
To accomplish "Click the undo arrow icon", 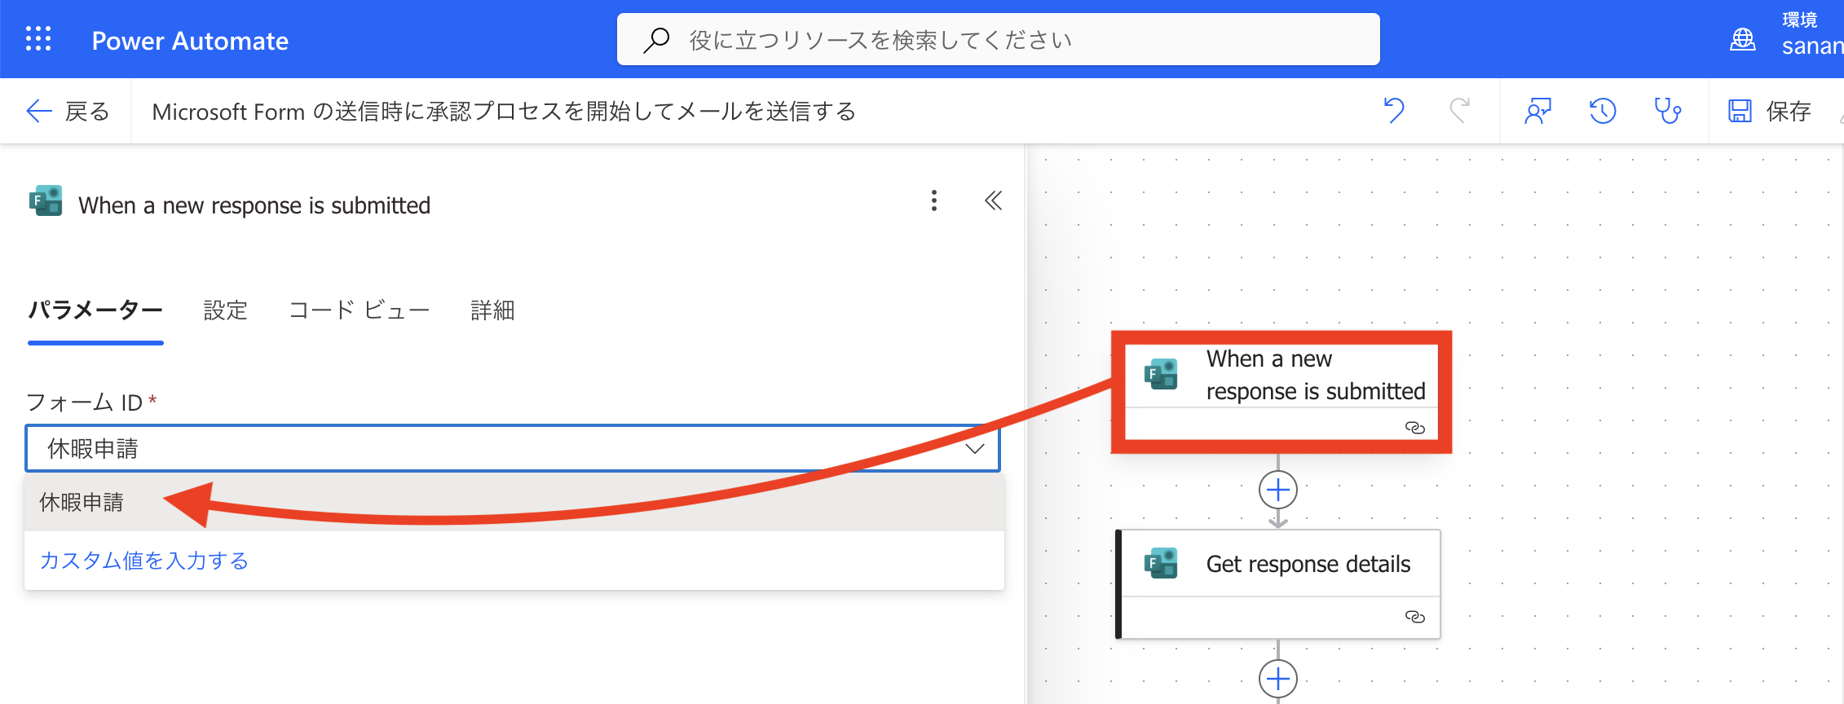I will pos(1394,111).
